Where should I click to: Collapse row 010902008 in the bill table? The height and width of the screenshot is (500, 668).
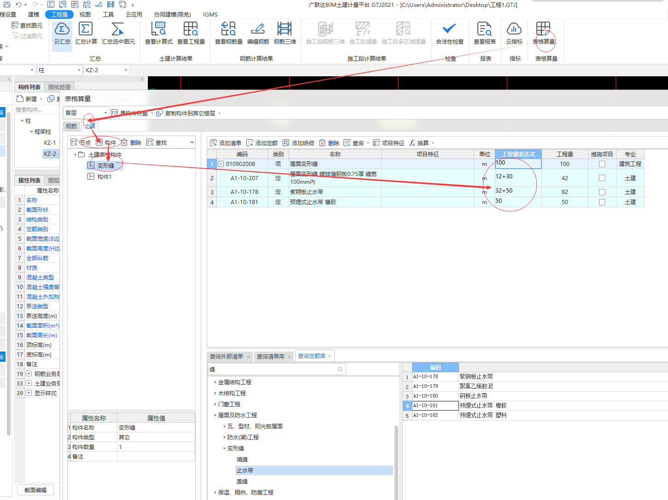(221, 164)
